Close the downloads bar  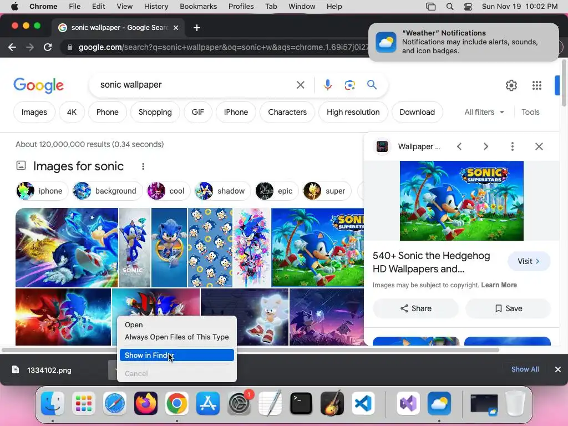click(558, 369)
